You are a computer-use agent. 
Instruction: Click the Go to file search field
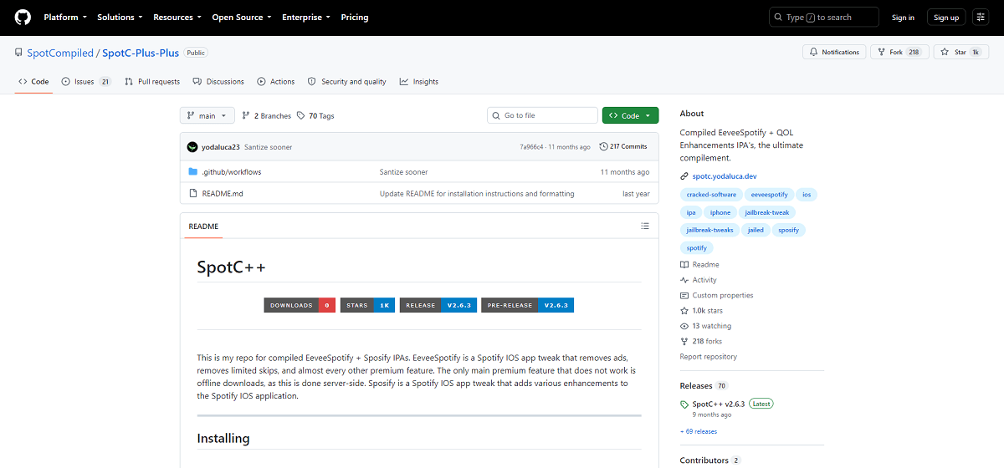(x=542, y=115)
